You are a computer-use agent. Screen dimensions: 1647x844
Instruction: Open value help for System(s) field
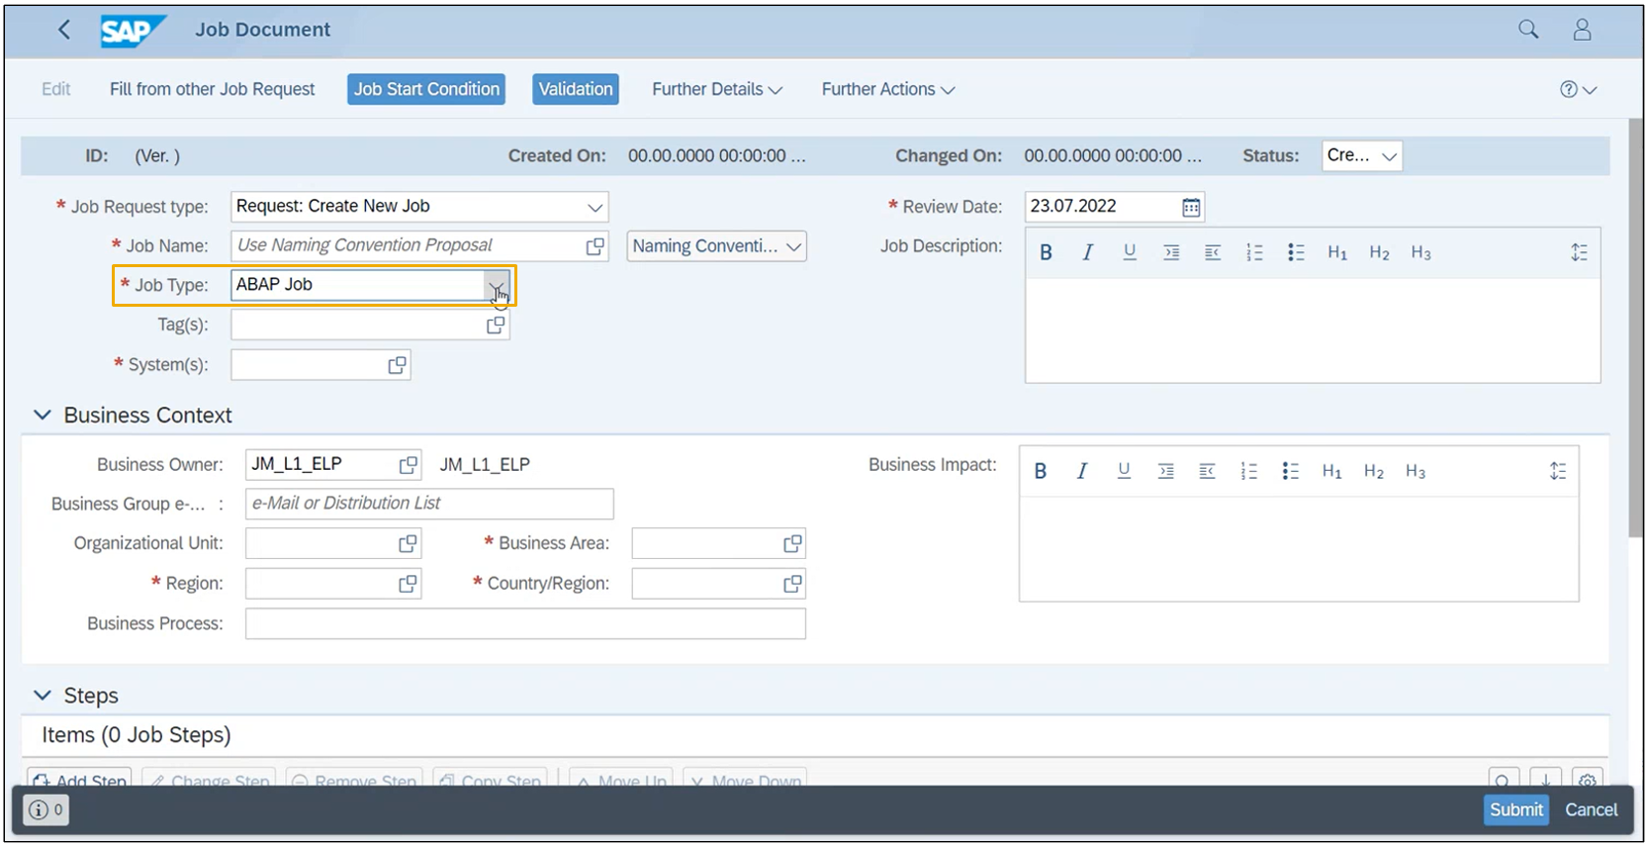397,365
